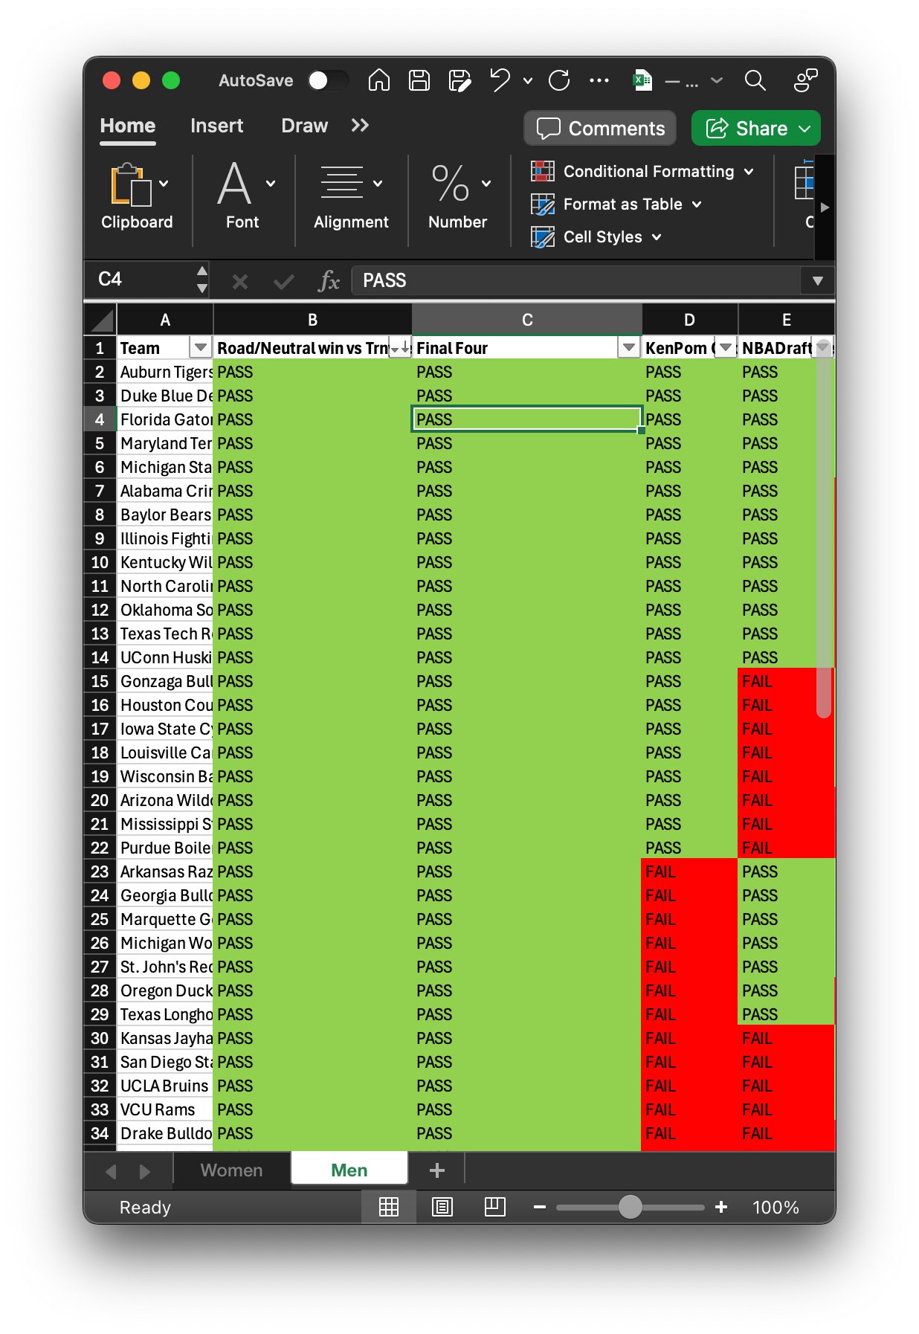Select the VCU Rams cell

[x=165, y=1109]
